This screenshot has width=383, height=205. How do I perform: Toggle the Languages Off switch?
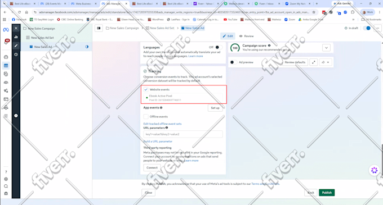coord(219,47)
